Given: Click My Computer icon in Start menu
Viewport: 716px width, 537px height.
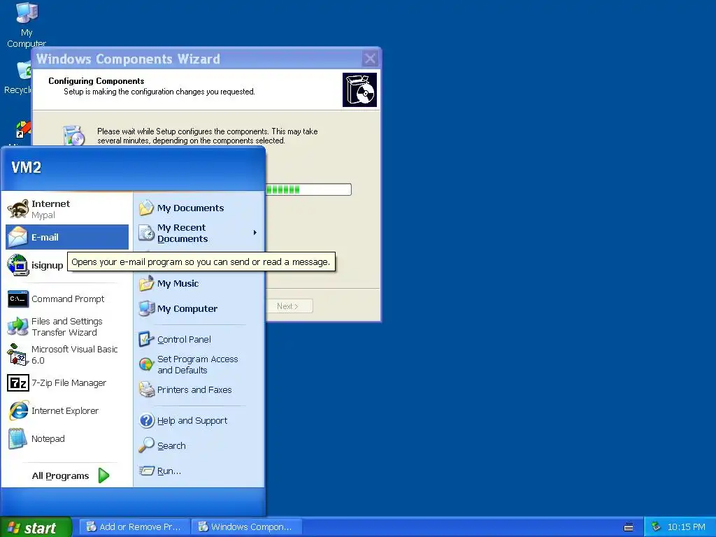Looking at the screenshot, I should pos(147,308).
